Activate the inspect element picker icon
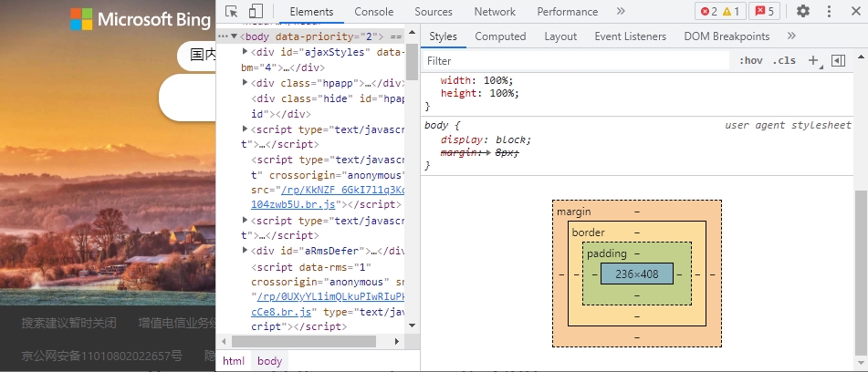868x372 pixels. tap(232, 12)
